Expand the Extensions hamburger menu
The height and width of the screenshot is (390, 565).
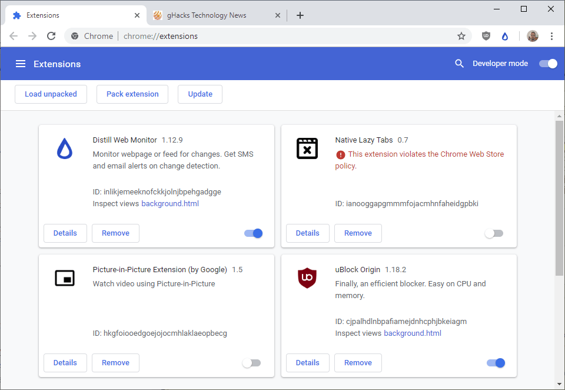pyautogui.click(x=21, y=64)
